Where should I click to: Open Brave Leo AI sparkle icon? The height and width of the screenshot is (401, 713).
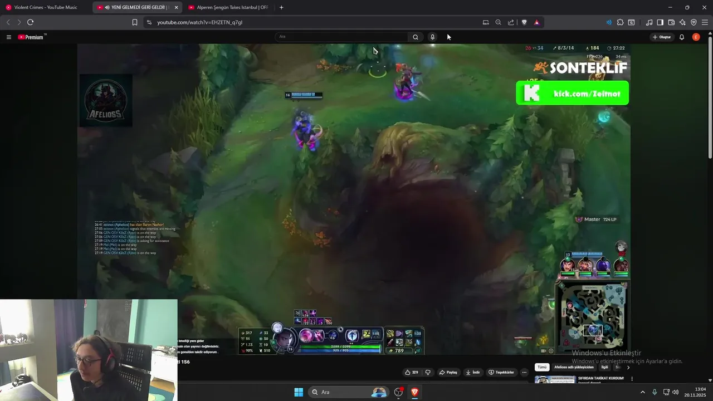[682, 22]
